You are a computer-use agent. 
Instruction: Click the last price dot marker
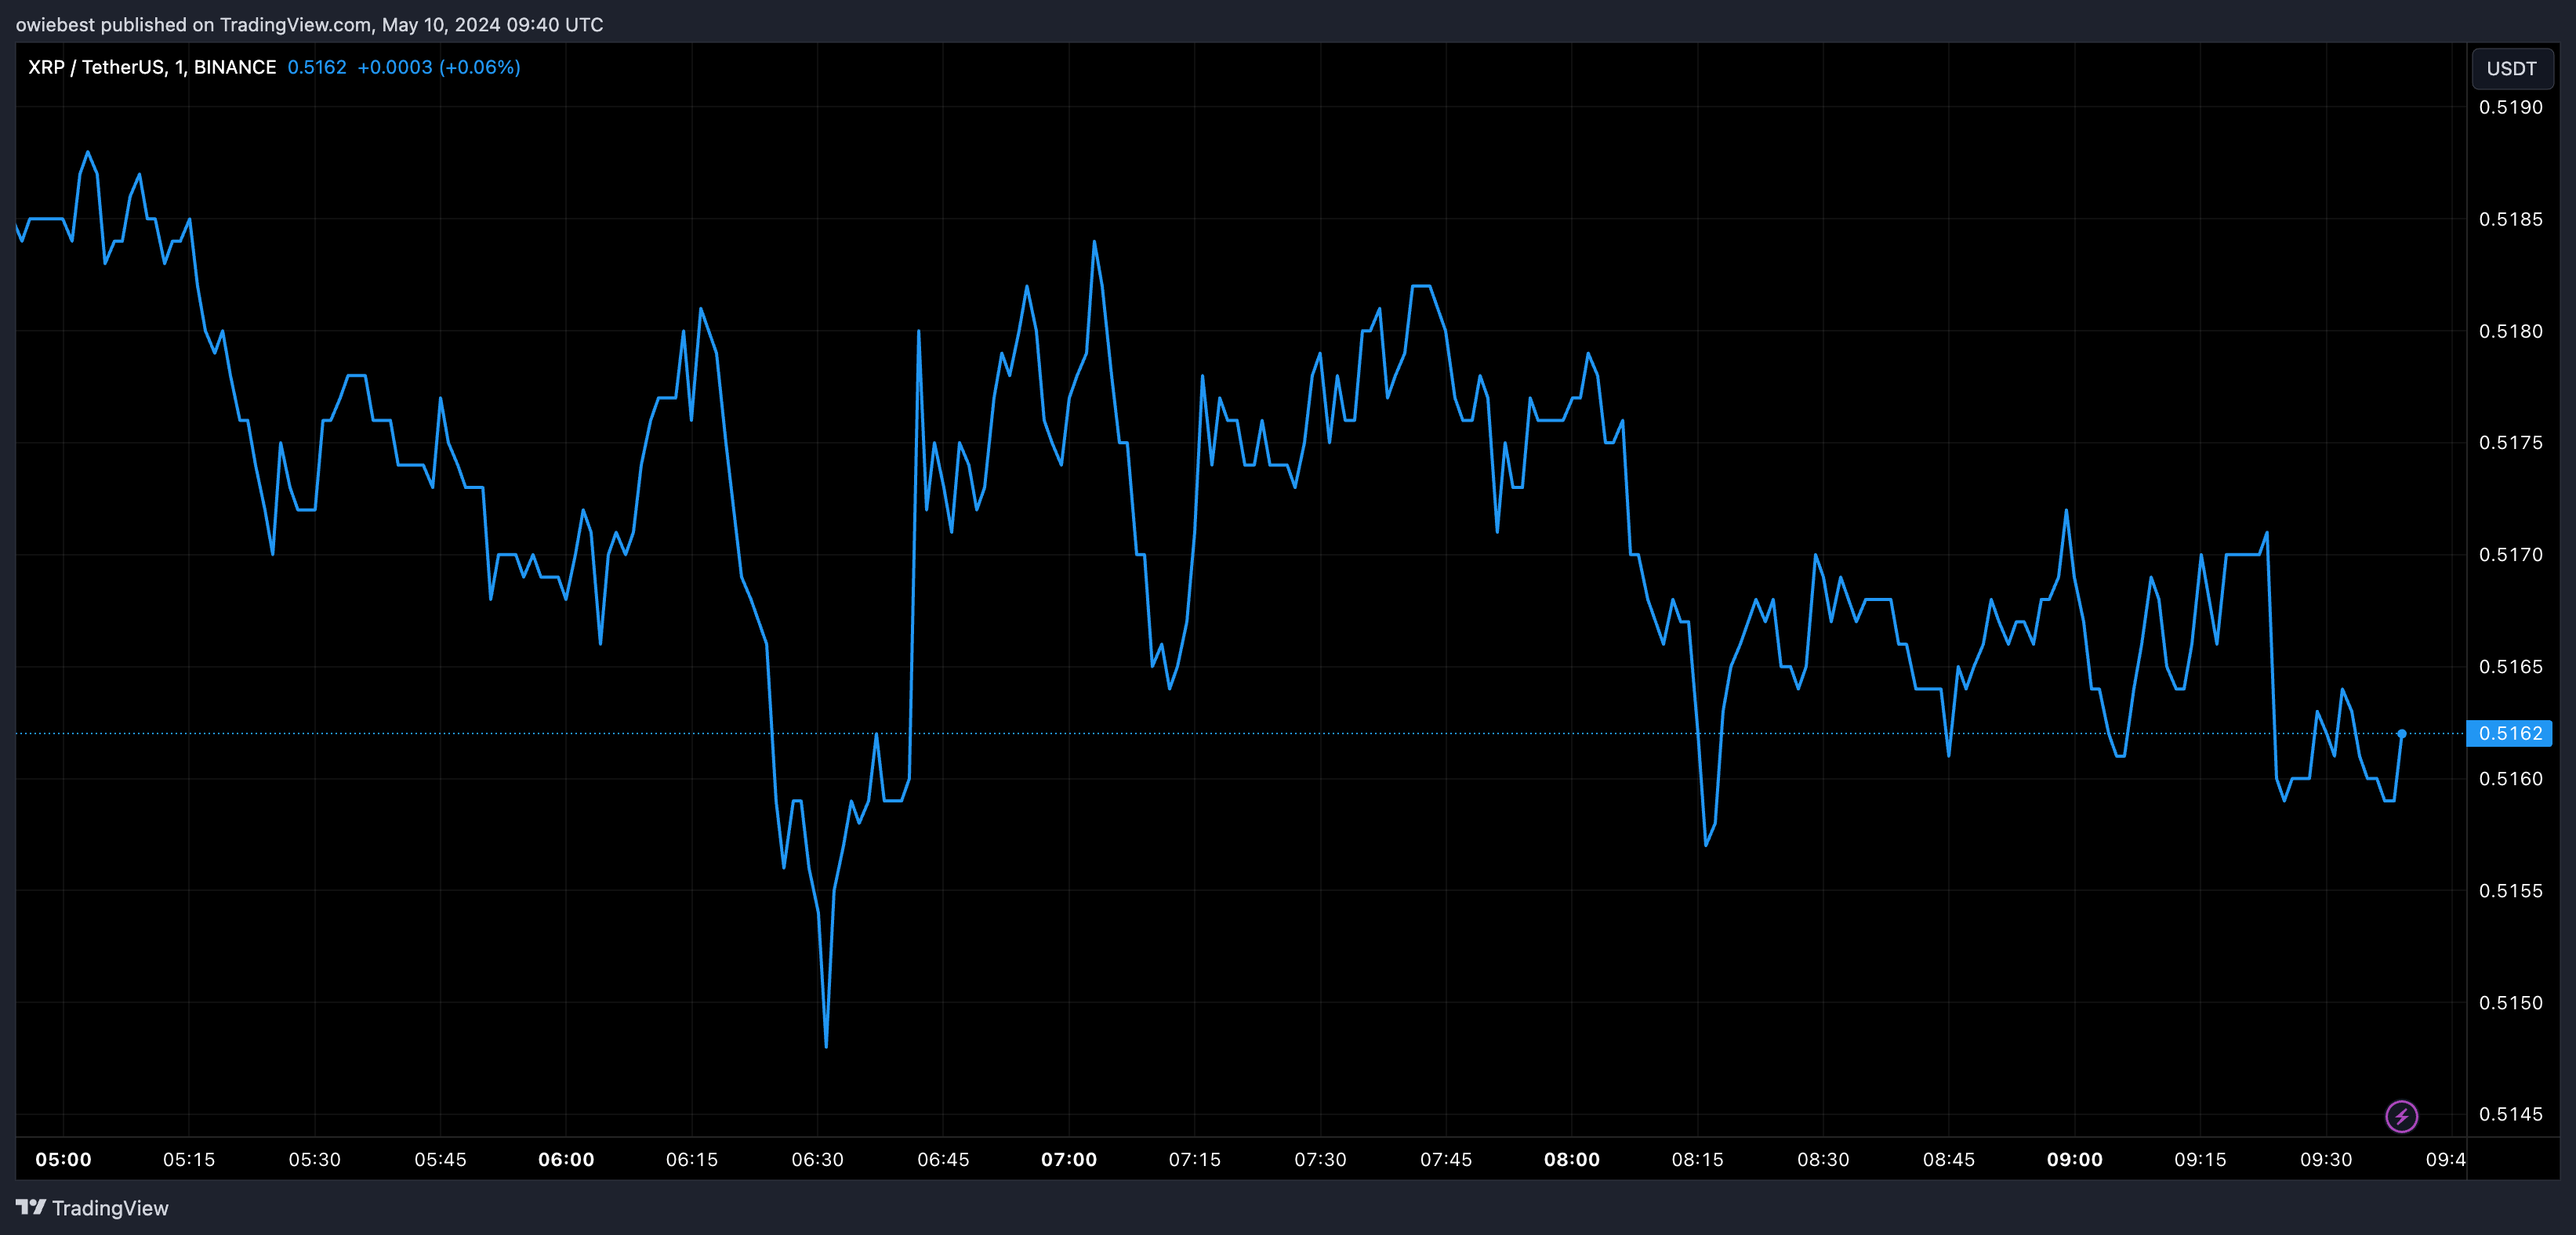(x=2401, y=734)
